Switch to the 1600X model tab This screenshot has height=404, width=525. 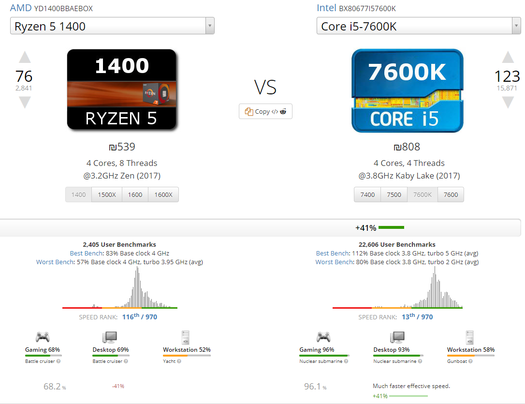(x=163, y=195)
